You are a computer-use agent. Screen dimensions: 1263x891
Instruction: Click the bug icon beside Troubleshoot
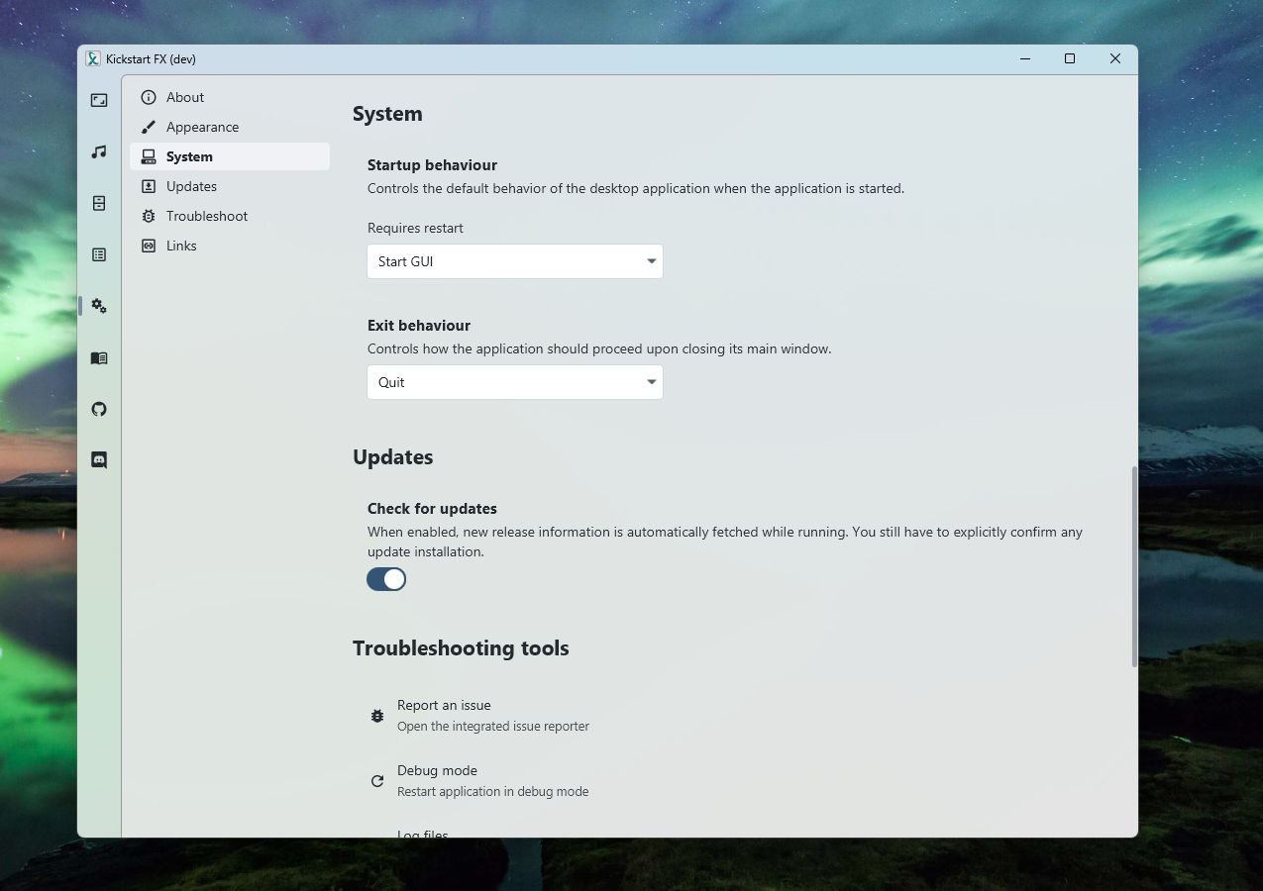tap(149, 216)
